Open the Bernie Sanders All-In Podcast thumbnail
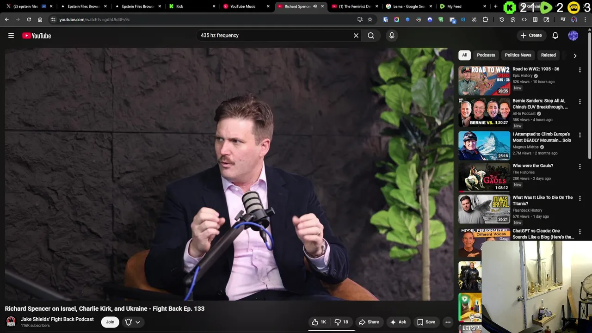 (484, 112)
